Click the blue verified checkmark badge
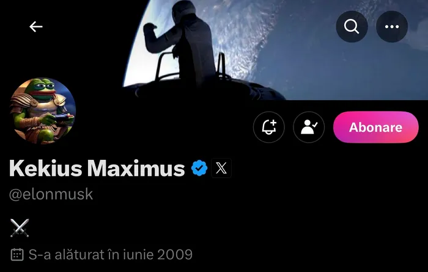The height and width of the screenshot is (272, 428). pyautogui.click(x=199, y=168)
